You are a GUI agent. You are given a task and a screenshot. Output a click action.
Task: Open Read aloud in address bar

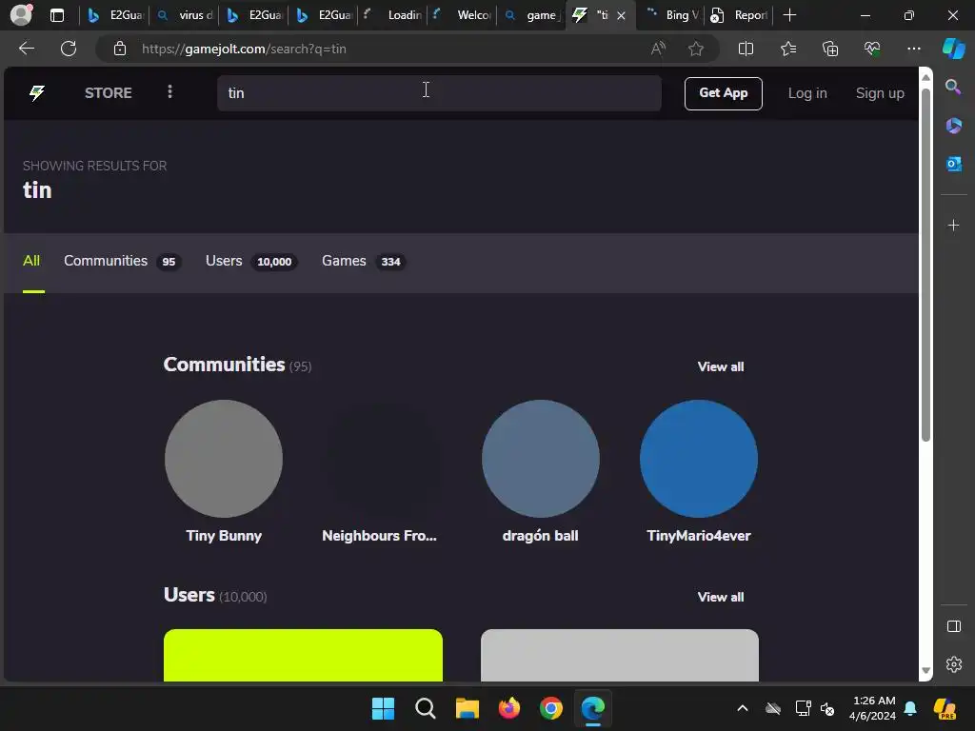coord(658,49)
